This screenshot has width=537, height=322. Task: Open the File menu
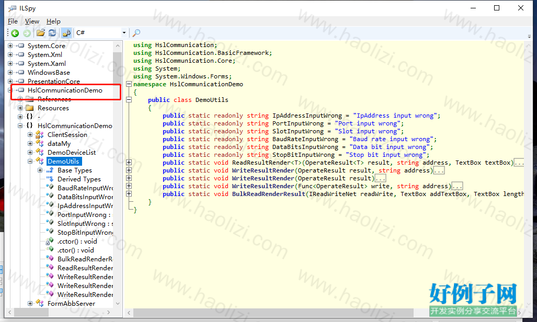click(13, 21)
